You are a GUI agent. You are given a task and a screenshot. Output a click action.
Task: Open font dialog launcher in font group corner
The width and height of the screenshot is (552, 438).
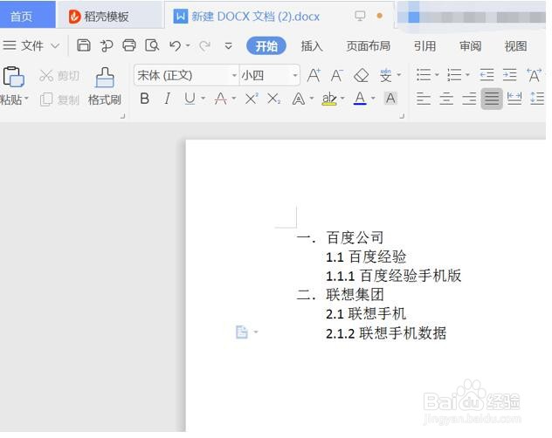(x=402, y=116)
